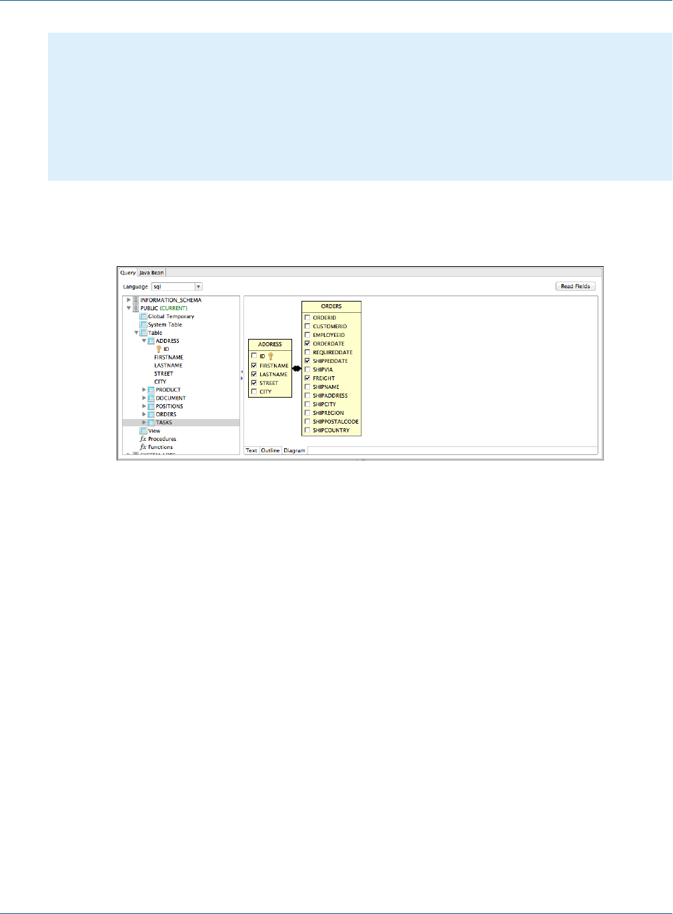Collapse the Table node in tree
This screenshot has height=914, width=673.
(136, 333)
